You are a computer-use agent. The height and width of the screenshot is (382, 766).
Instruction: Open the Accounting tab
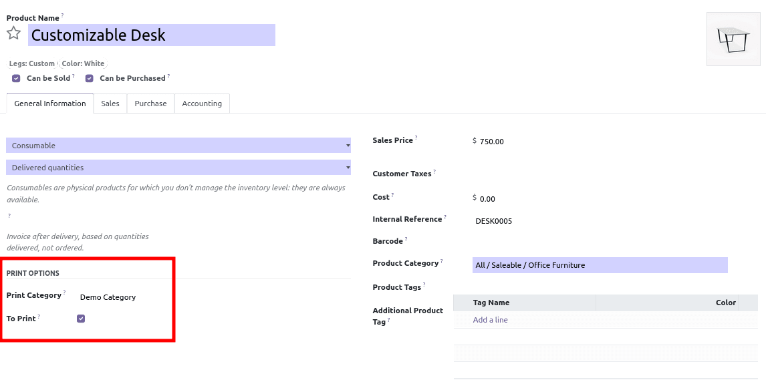[x=202, y=104]
